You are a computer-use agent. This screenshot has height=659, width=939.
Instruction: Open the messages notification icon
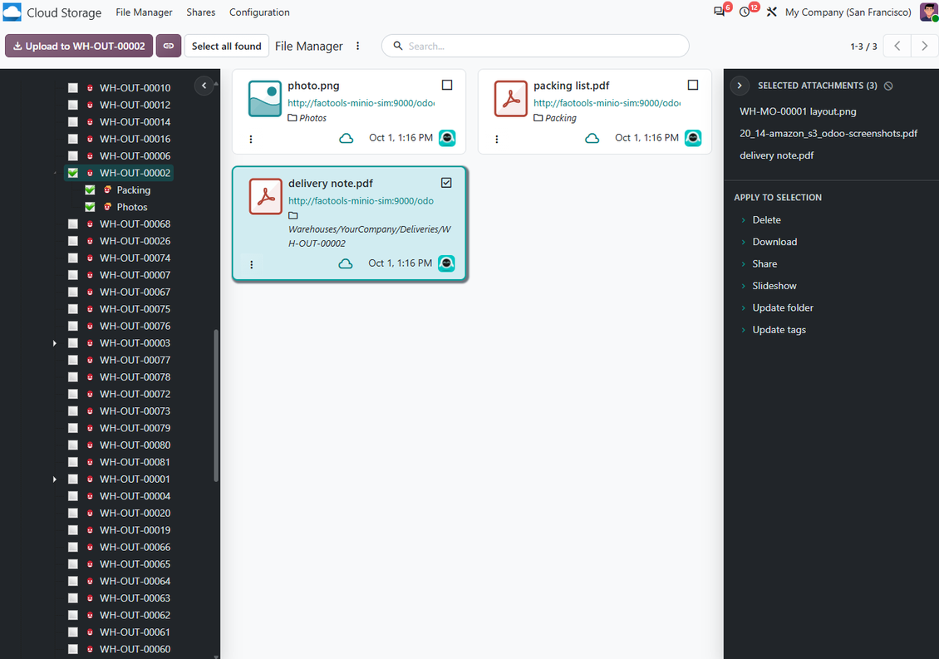720,12
